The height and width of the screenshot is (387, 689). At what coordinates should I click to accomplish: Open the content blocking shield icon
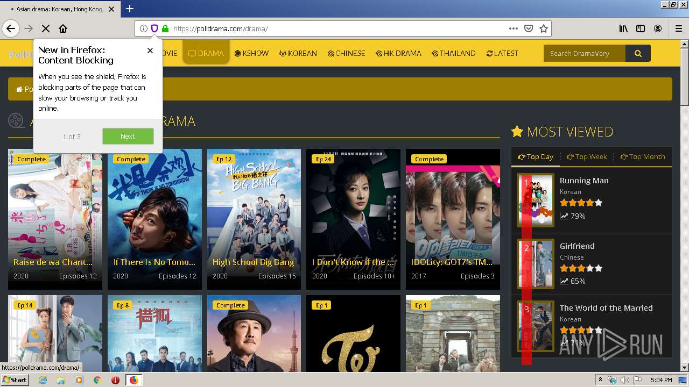point(154,28)
